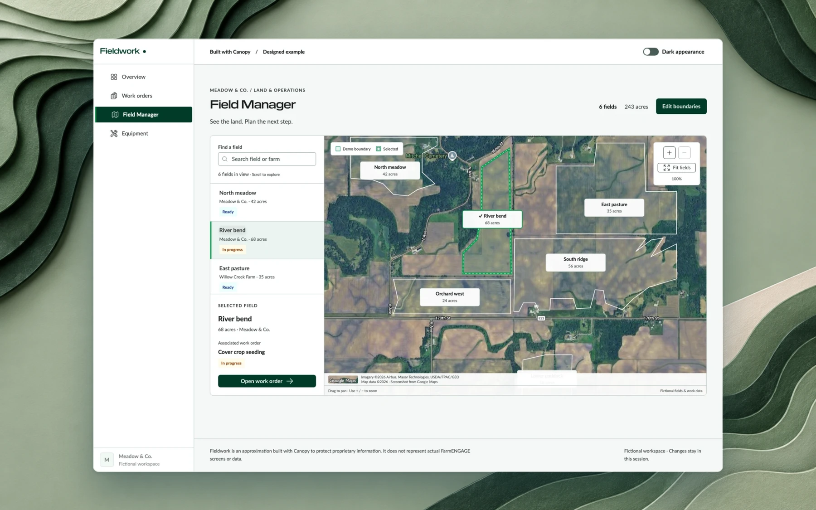This screenshot has width=816, height=510.
Task: Open the Equipment menu item
Action: [144, 133]
